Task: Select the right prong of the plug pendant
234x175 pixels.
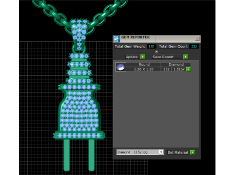Action: tap(91, 155)
